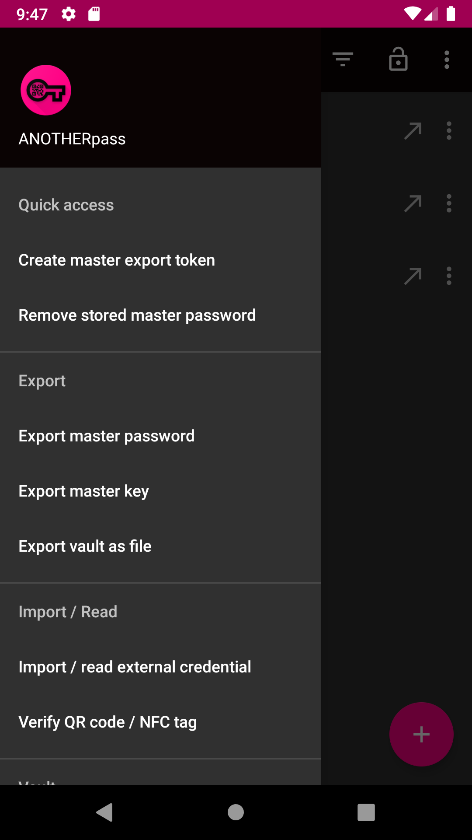Tap Export master key
The height and width of the screenshot is (840, 472).
click(x=83, y=491)
